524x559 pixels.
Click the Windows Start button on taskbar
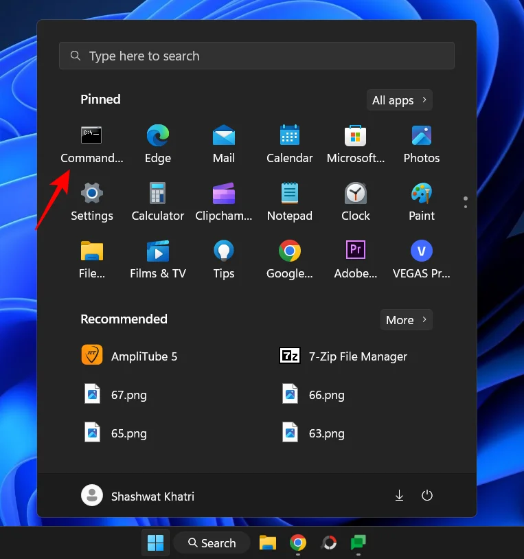click(x=155, y=543)
